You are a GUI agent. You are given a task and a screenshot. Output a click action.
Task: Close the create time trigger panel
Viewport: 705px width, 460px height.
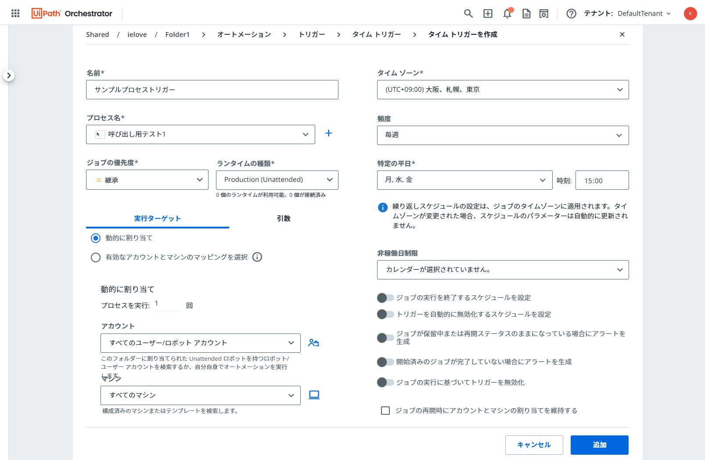click(x=622, y=34)
